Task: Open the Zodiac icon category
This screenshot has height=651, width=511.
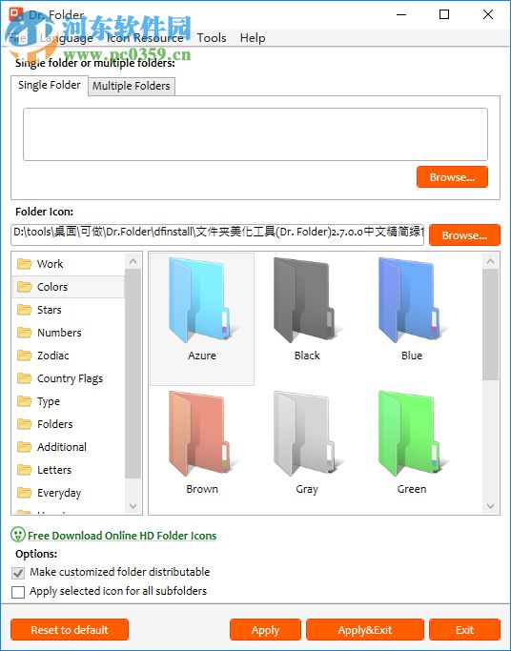Action: point(52,356)
